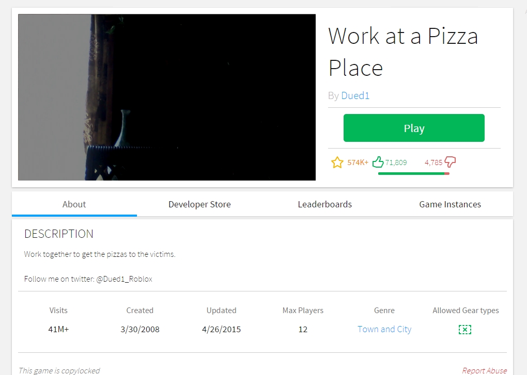
Task: Click the 71,809 likes count
Action: pos(396,162)
